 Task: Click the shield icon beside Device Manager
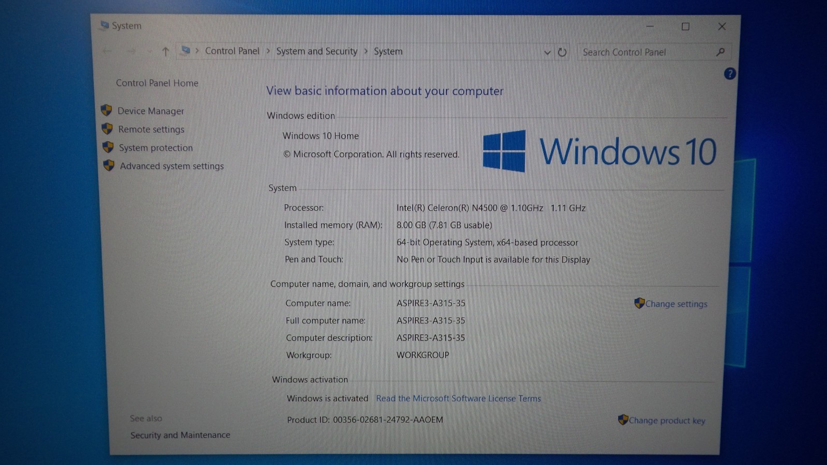(106, 110)
